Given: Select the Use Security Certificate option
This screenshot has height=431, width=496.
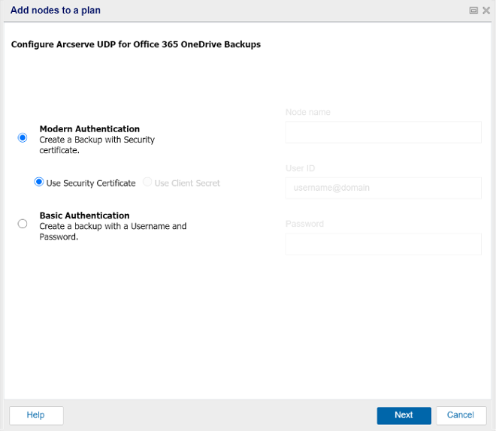Looking at the screenshot, I should (39, 182).
